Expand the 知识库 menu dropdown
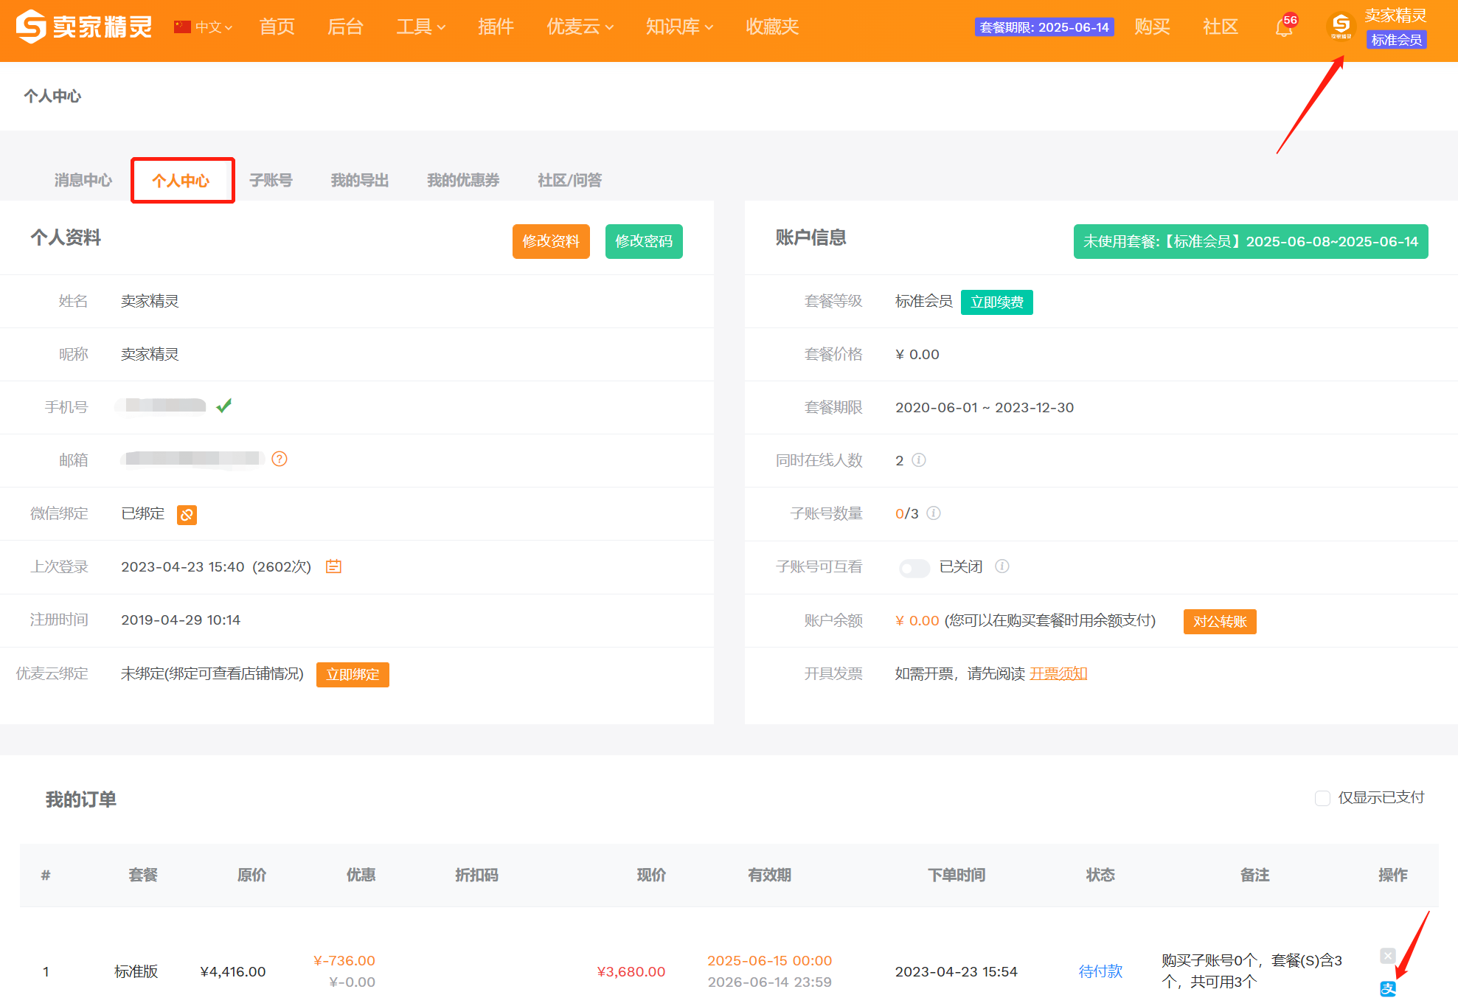Viewport: 1458px width, 1006px height. (x=680, y=27)
